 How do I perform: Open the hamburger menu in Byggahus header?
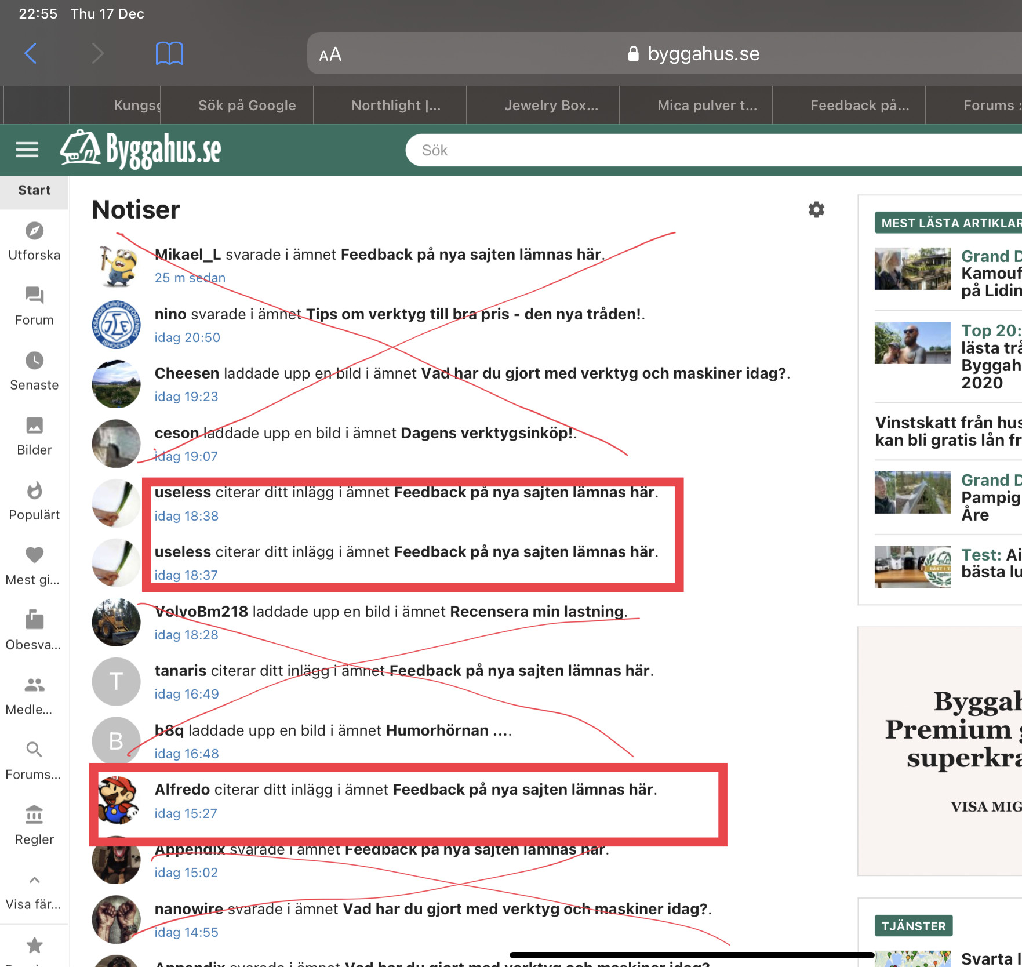[27, 150]
